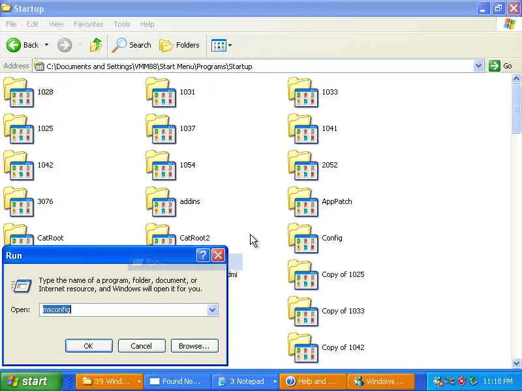
Task: Select the Copy of 1042 folder icon
Action: 303,348
